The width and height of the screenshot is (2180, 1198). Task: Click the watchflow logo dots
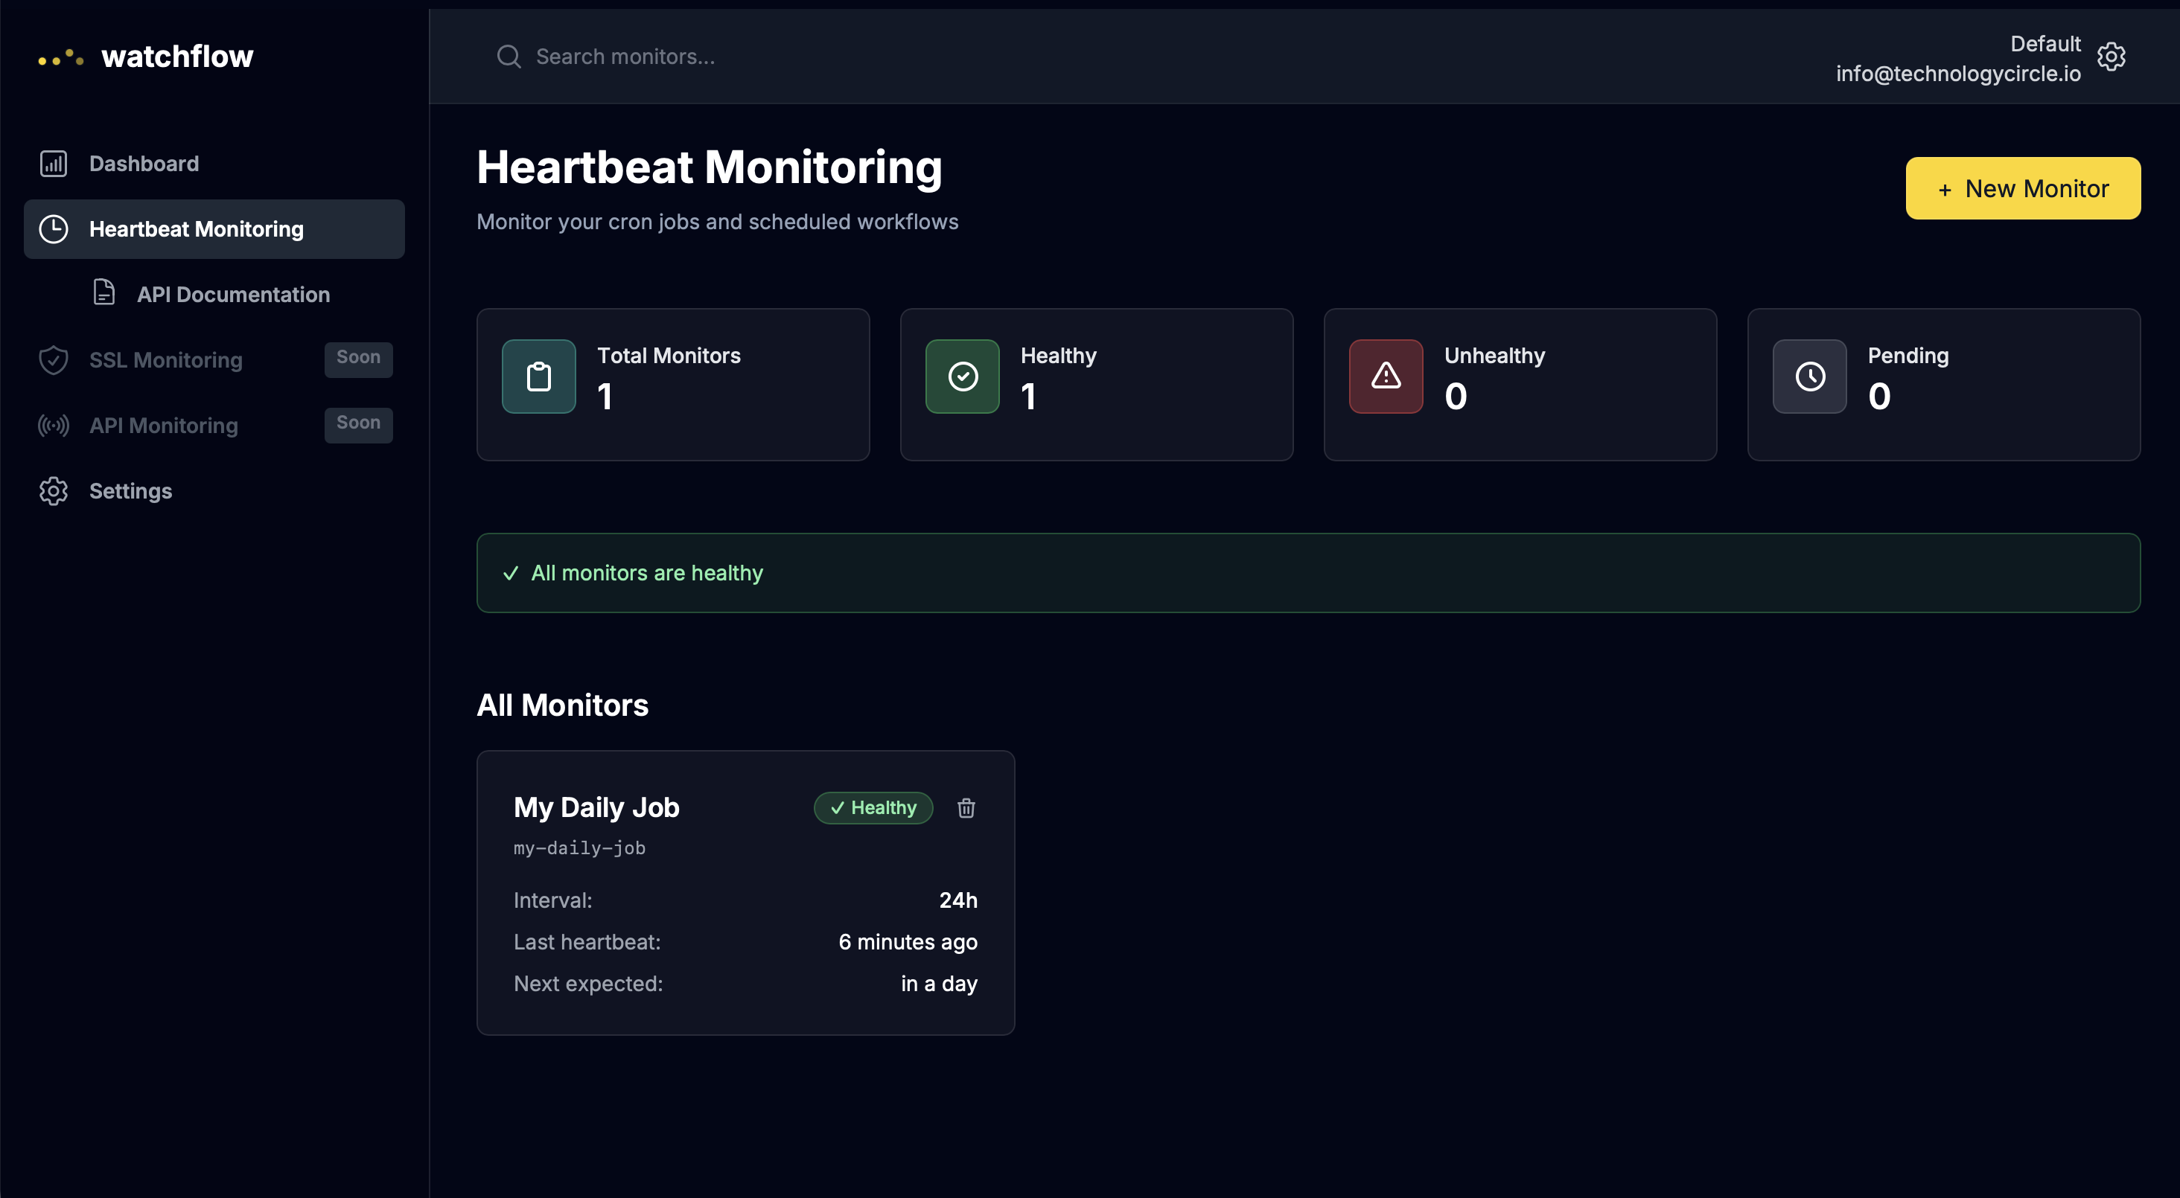tap(60, 57)
